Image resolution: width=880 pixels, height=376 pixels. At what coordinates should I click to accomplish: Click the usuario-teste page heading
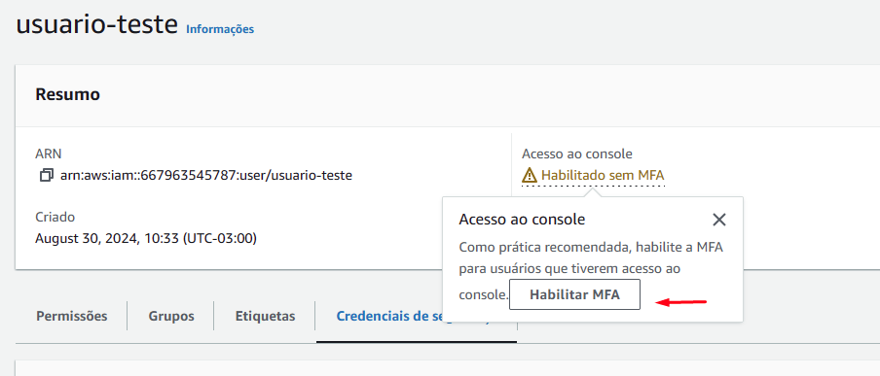(x=97, y=24)
